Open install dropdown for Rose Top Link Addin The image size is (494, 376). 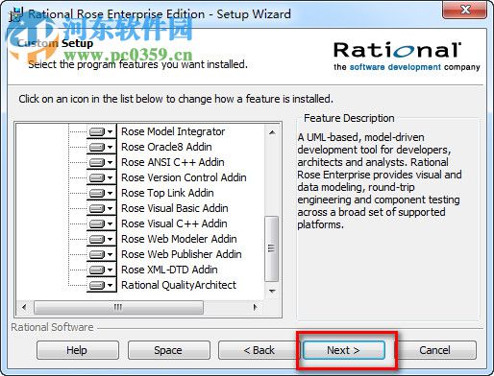101,193
